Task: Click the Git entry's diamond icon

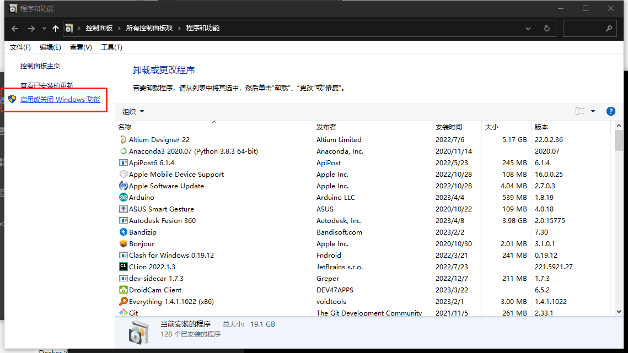Action: 124,313
